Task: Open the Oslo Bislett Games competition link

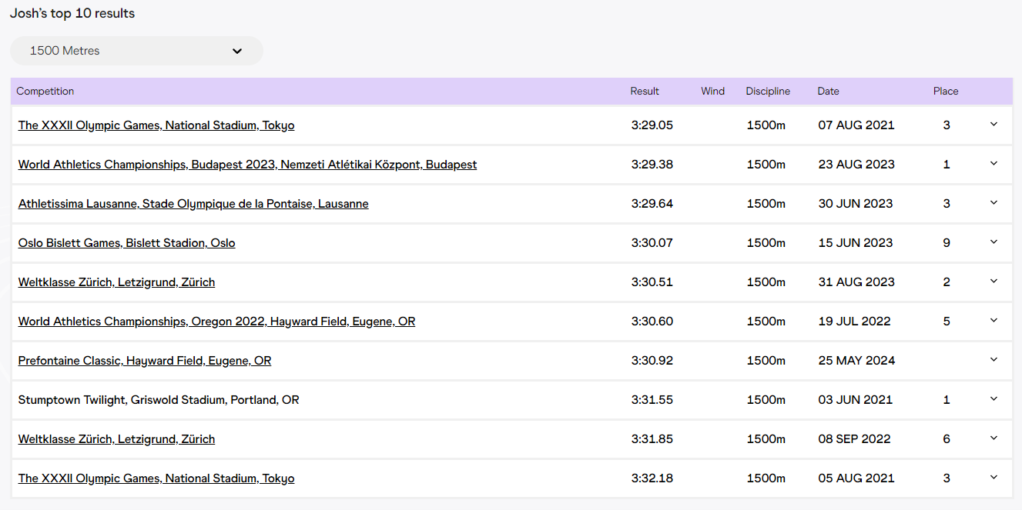Action: (x=126, y=243)
